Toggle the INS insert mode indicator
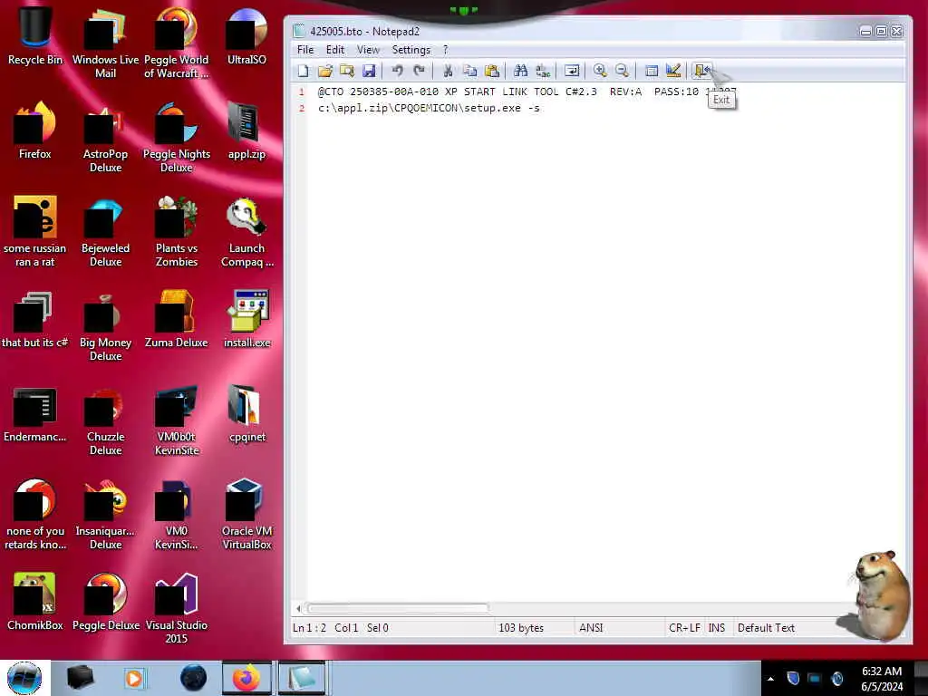Viewport: 928px width, 696px height. point(717,628)
